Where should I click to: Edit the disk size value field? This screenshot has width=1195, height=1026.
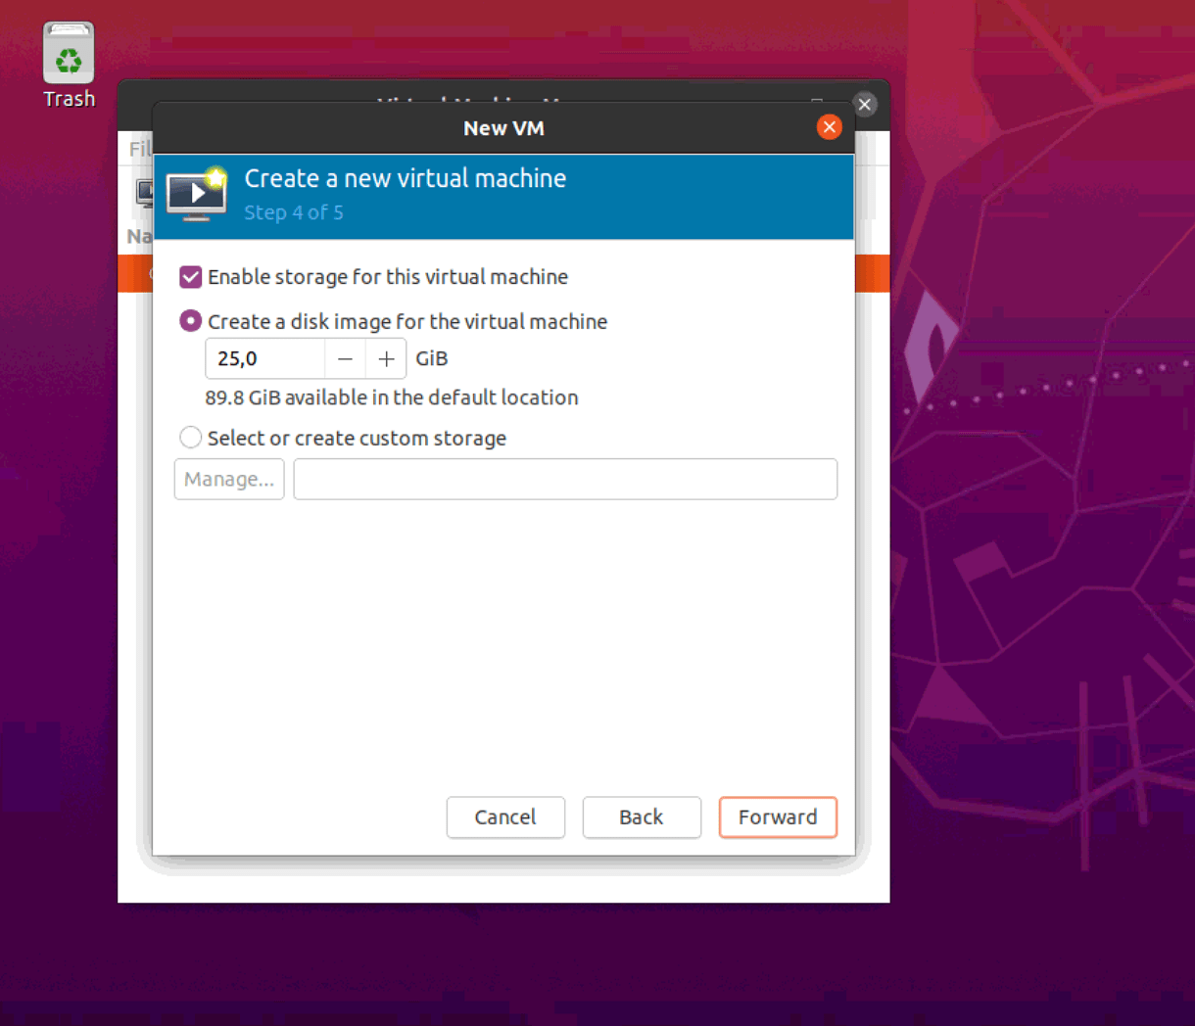pyautogui.click(x=263, y=358)
